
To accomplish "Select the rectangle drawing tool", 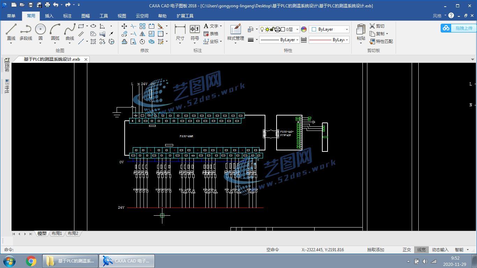I will pos(81,26).
